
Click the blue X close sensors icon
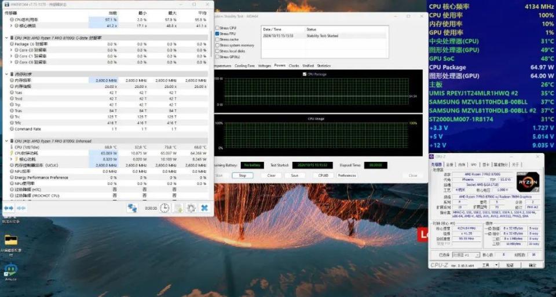point(204,207)
